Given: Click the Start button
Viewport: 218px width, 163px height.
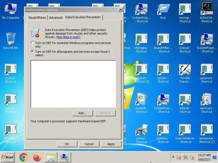Looking at the screenshot, I should point(8,157).
